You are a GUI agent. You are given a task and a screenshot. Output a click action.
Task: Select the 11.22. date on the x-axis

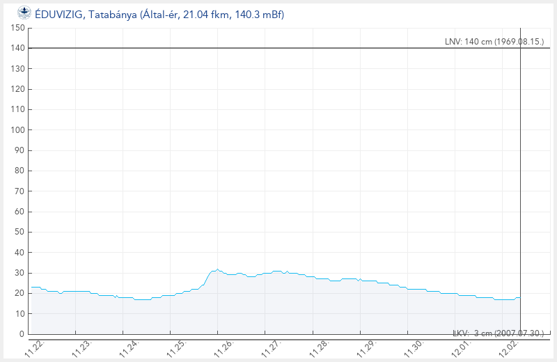pyautogui.click(x=33, y=347)
